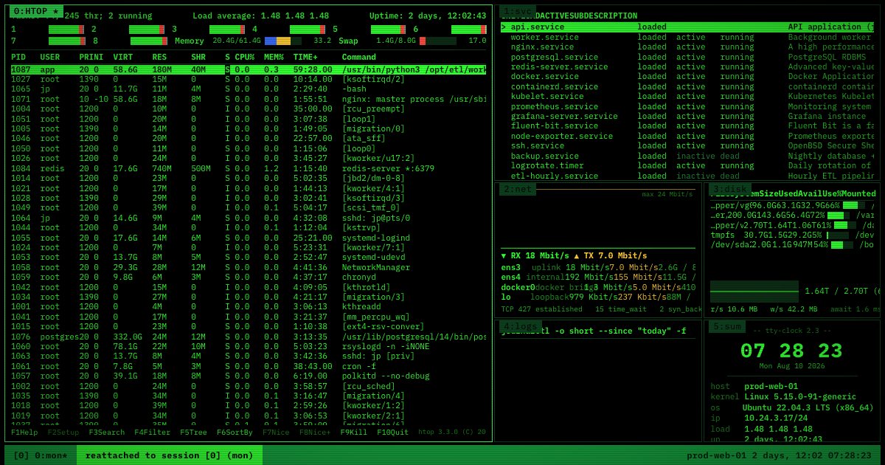Viewport: 885px width, 465px height.
Task: Click the CPU 1 usage meter
Action: pos(66,30)
